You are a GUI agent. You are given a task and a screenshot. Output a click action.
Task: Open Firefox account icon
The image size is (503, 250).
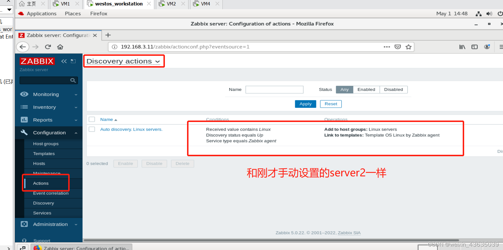click(487, 47)
